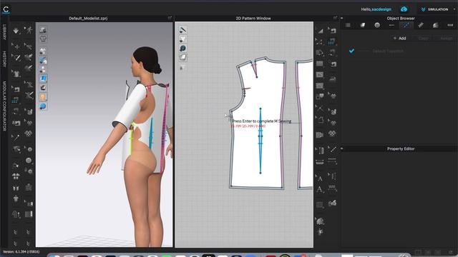Toggle the highlighted blue surface display icon in 3D window
The width and height of the screenshot is (458, 257).
pos(43,79)
